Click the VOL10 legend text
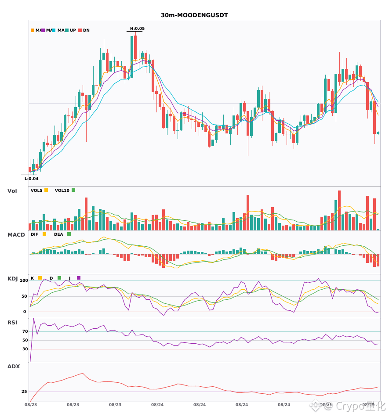 [62, 191]
